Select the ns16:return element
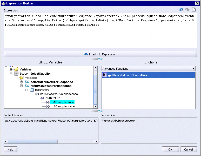 point(53,98)
